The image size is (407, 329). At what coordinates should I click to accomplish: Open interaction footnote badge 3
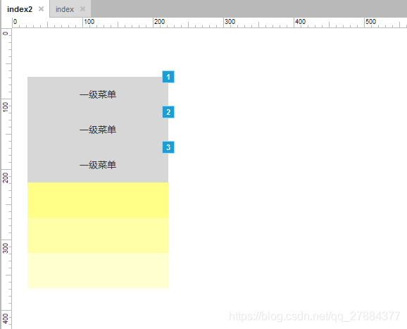tap(168, 147)
